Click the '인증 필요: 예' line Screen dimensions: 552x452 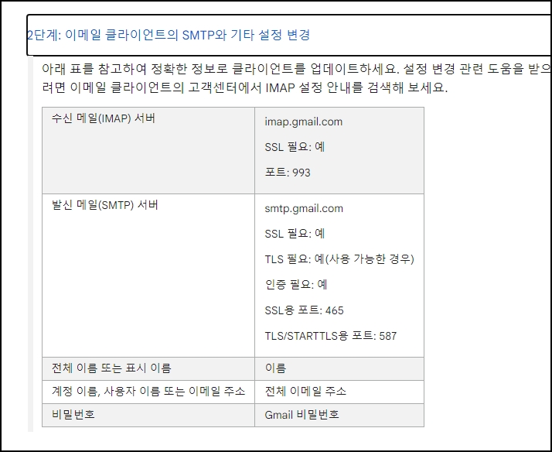[x=296, y=285]
